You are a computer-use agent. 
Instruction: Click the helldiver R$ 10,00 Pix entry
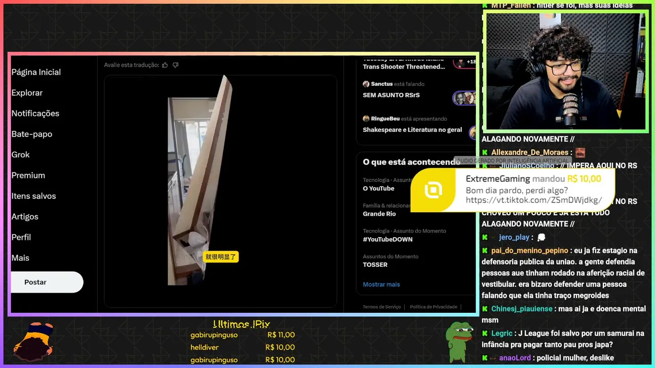(243, 347)
